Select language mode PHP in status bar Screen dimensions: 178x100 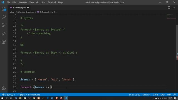point(169,94)
